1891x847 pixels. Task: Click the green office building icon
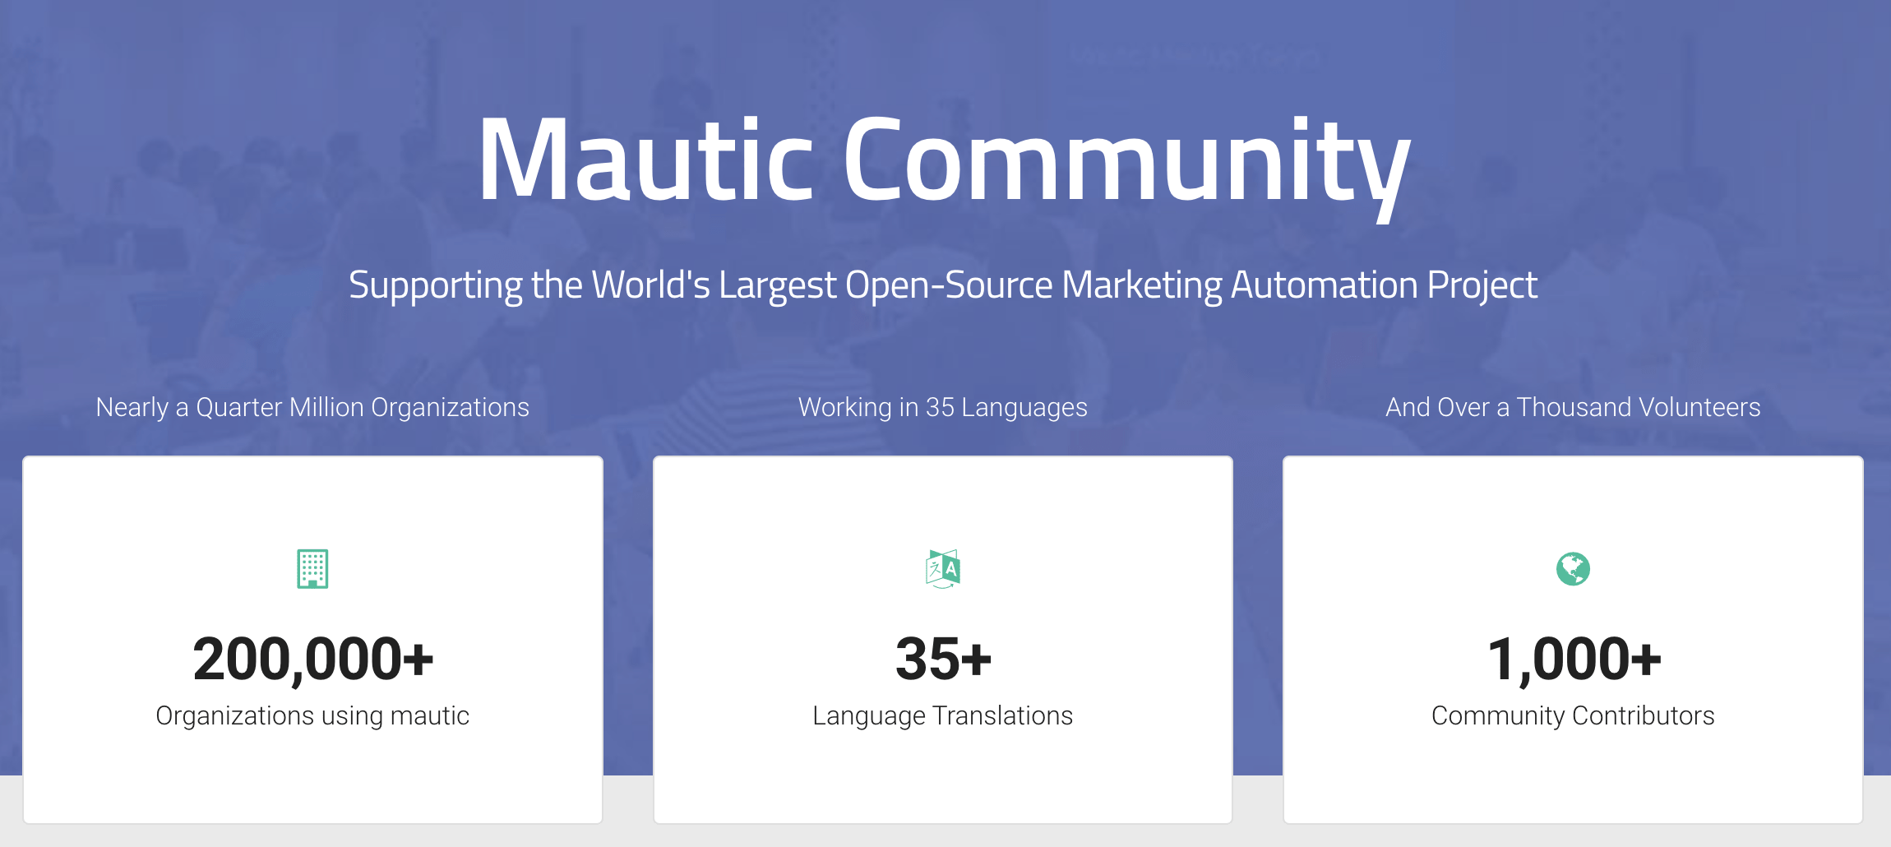312,568
